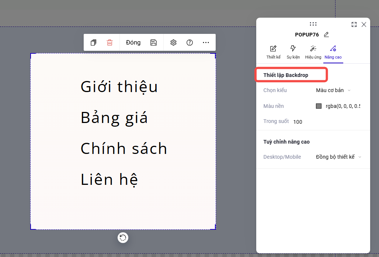Click the Bảng giá text in popup
Screen dimensions: 379x257
(x=114, y=118)
